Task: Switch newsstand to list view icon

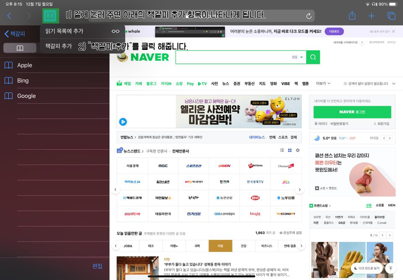Action: (x=282, y=150)
